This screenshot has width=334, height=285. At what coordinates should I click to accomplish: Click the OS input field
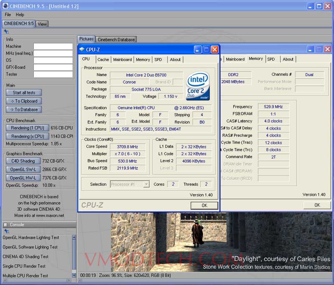[53, 60]
